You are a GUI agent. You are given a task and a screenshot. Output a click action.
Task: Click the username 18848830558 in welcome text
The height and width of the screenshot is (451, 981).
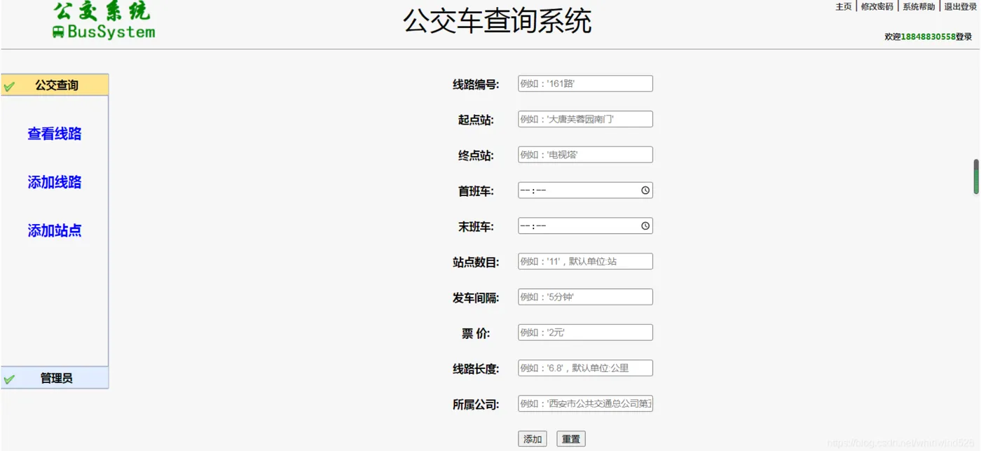tap(928, 37)
